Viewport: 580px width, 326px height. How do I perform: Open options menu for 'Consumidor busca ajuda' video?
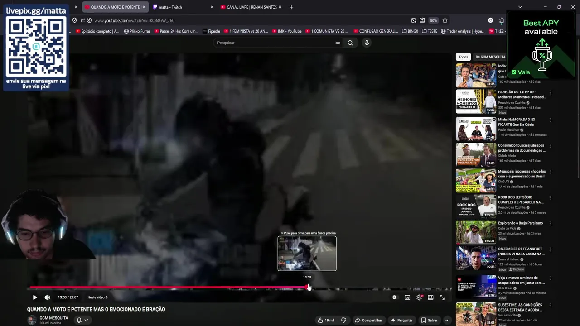click(x=551, y=146)
